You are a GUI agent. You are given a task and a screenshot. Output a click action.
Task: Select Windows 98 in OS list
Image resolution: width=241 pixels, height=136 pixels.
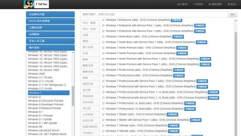click(x=35, y=126)
